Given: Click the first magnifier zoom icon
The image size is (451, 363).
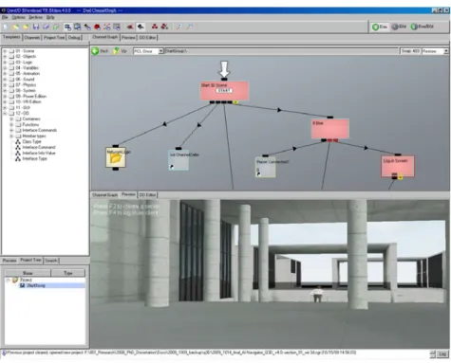Looking at the screenshot, I should coord(179,27).
